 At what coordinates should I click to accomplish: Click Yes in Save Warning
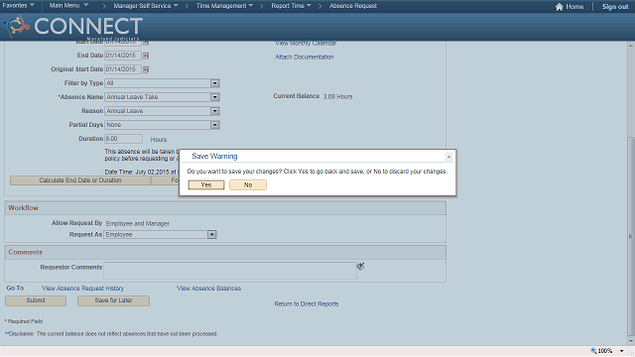pos(206,185)
